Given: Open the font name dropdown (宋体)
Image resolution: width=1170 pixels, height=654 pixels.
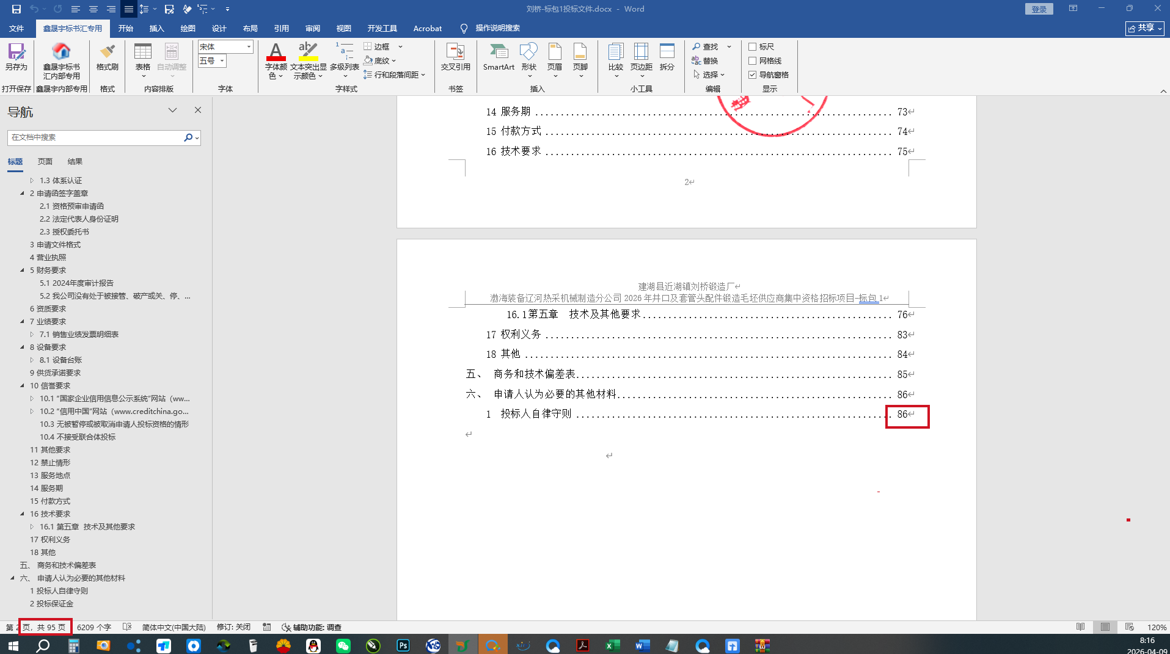Looking at the screenshot, I should coord(249,46).
